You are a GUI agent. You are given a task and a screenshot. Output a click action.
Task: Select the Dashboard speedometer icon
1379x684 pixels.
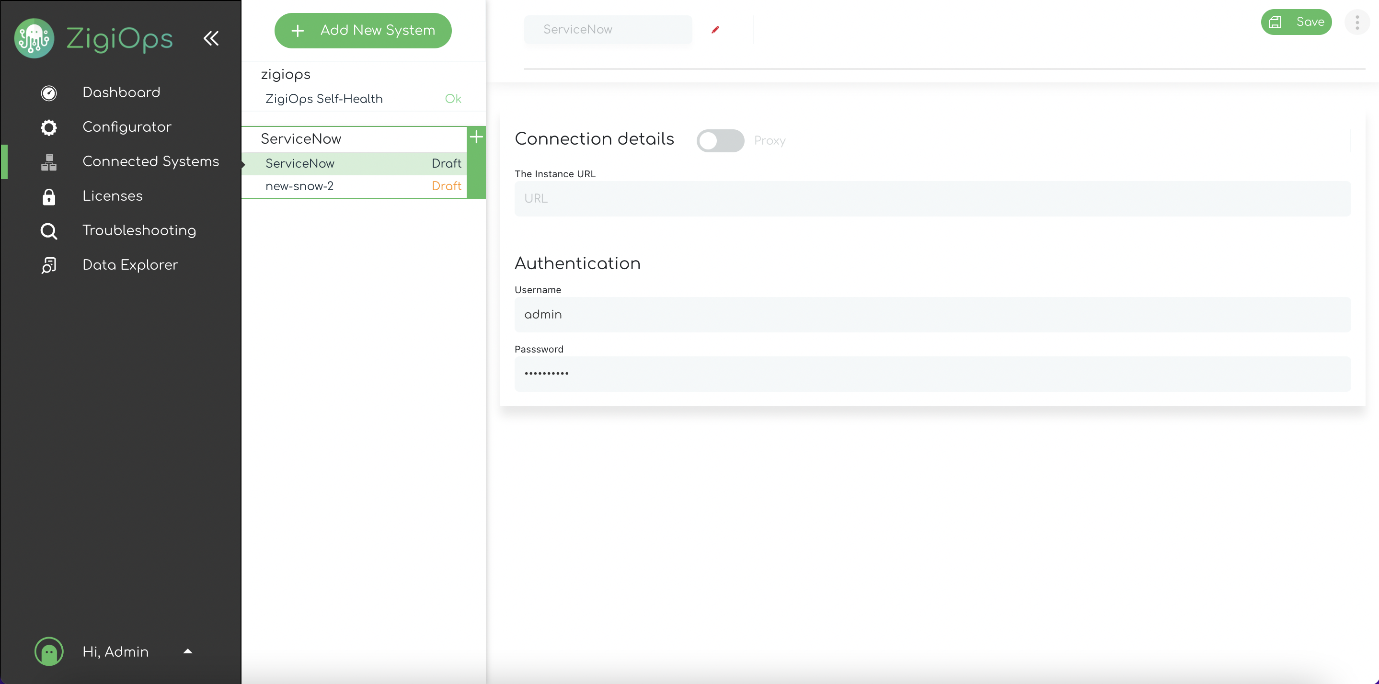coord(48,92)
